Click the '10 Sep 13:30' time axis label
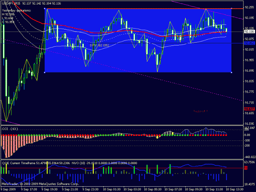Image resolution: width=256 pixels, height=192 pixels. (235, 189)
